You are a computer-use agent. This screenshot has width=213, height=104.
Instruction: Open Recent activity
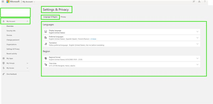[x=12, y=54]
